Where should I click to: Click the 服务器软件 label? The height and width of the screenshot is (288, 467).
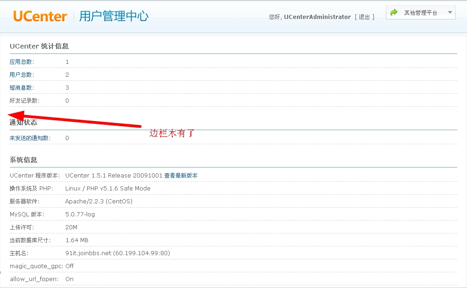[x=25, y=201]
